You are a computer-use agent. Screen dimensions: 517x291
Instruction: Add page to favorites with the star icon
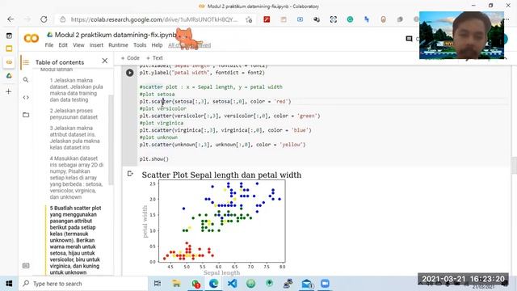[x=249, y=19]
